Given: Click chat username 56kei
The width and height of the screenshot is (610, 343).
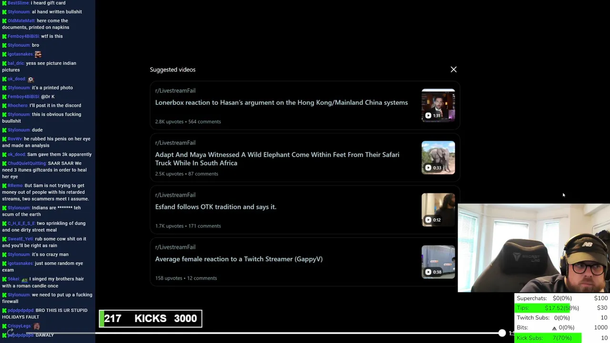Looking at the screenshot, I should (14, 279).
